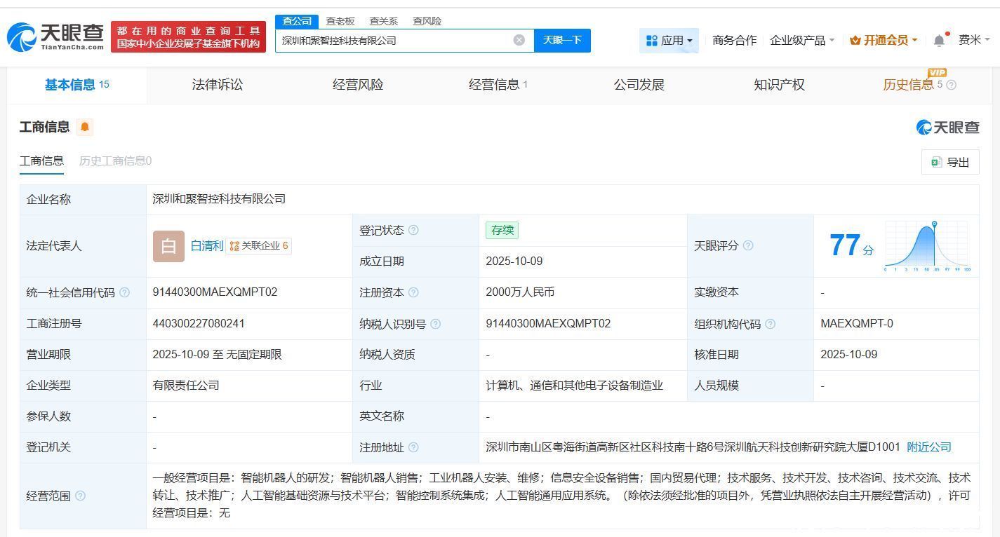
Task: Open the 应用 dropdown menu
Action: pyautogui.click(x=669, y=41)
